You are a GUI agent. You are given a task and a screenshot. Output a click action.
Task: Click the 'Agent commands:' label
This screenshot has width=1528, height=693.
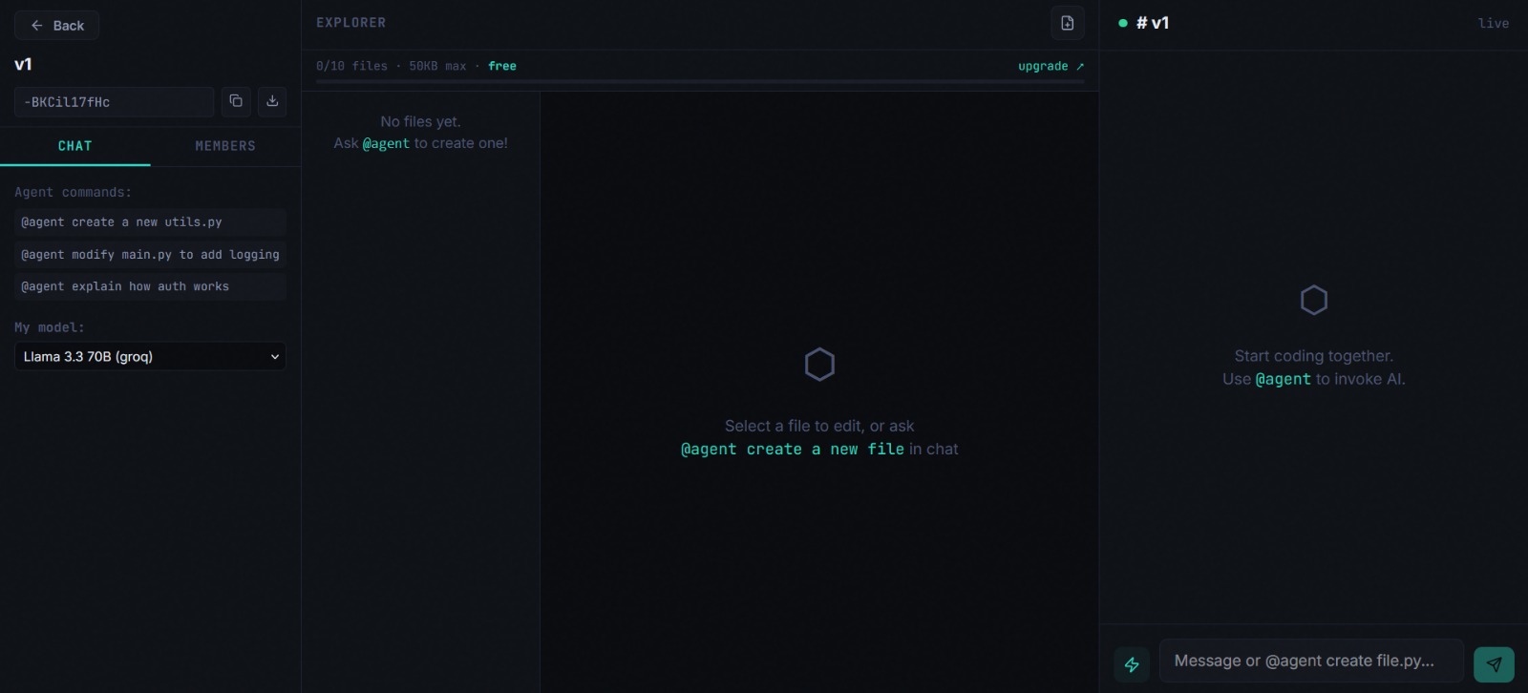coord(73,192)
